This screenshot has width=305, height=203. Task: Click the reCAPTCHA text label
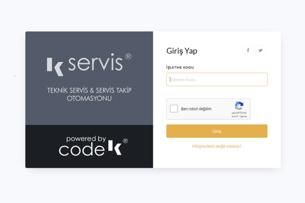pos(239,113)
